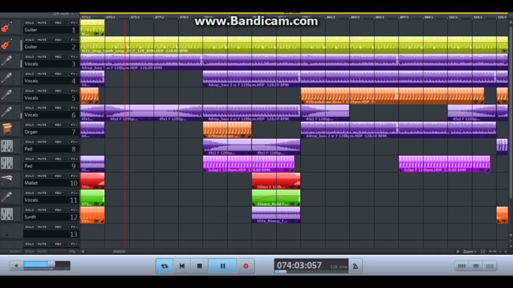Image resolution: width=513 pixels, height=288 pixels.
Task: Toggle the metronome icon beside the tempo
Action: (355, 266)
